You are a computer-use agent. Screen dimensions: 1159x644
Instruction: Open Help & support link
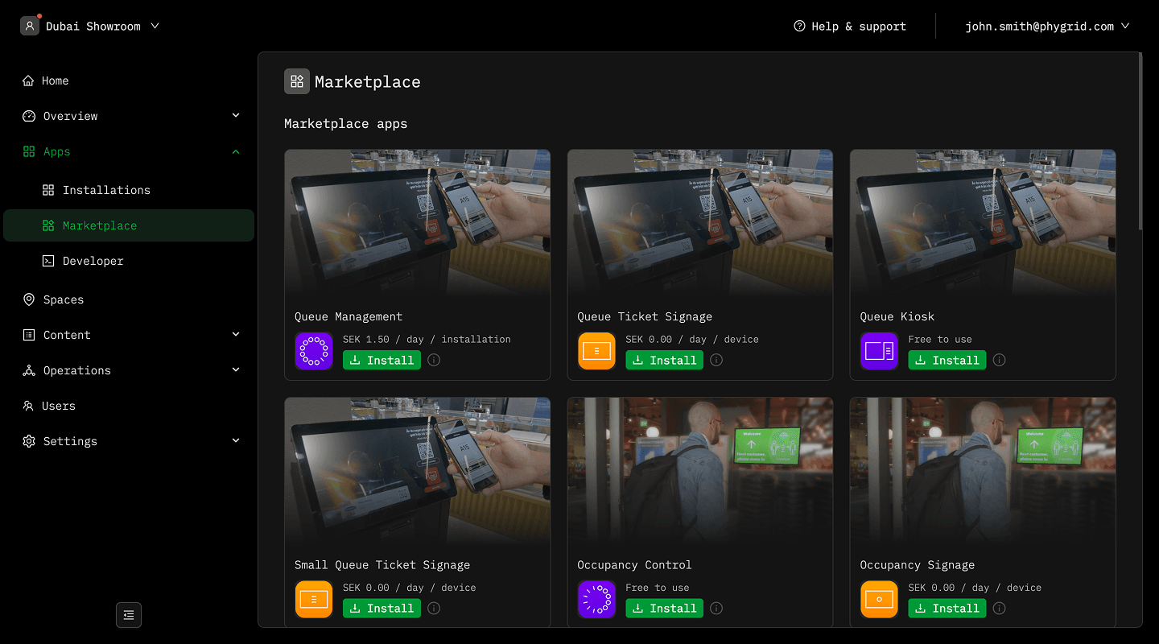[x=850, y=26]
